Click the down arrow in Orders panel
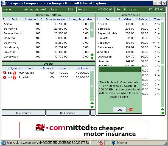 pyautogui.click(x=92, y=107)
